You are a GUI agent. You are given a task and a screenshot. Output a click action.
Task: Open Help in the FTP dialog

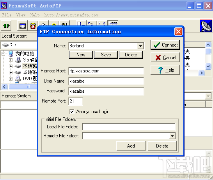[x=165, y=70]
